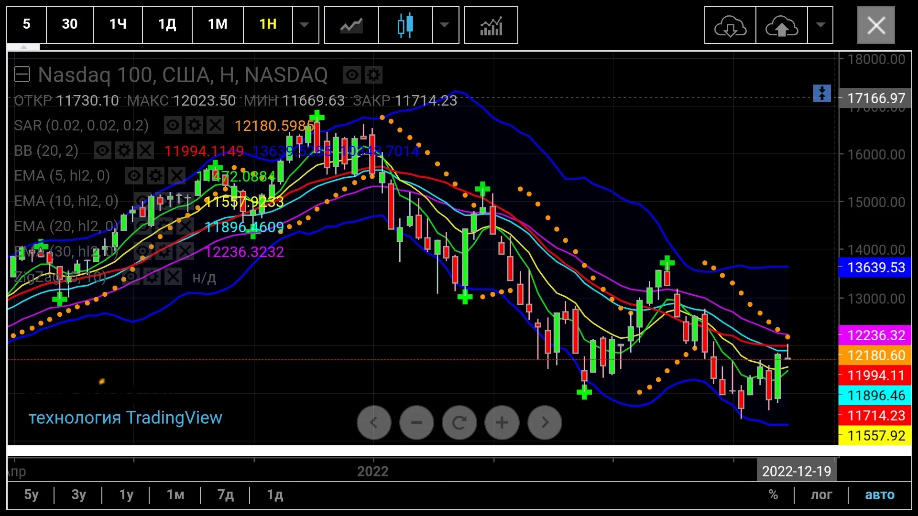
Task: Select the 1Ч hourly timeframe
Action: (118, 25)
